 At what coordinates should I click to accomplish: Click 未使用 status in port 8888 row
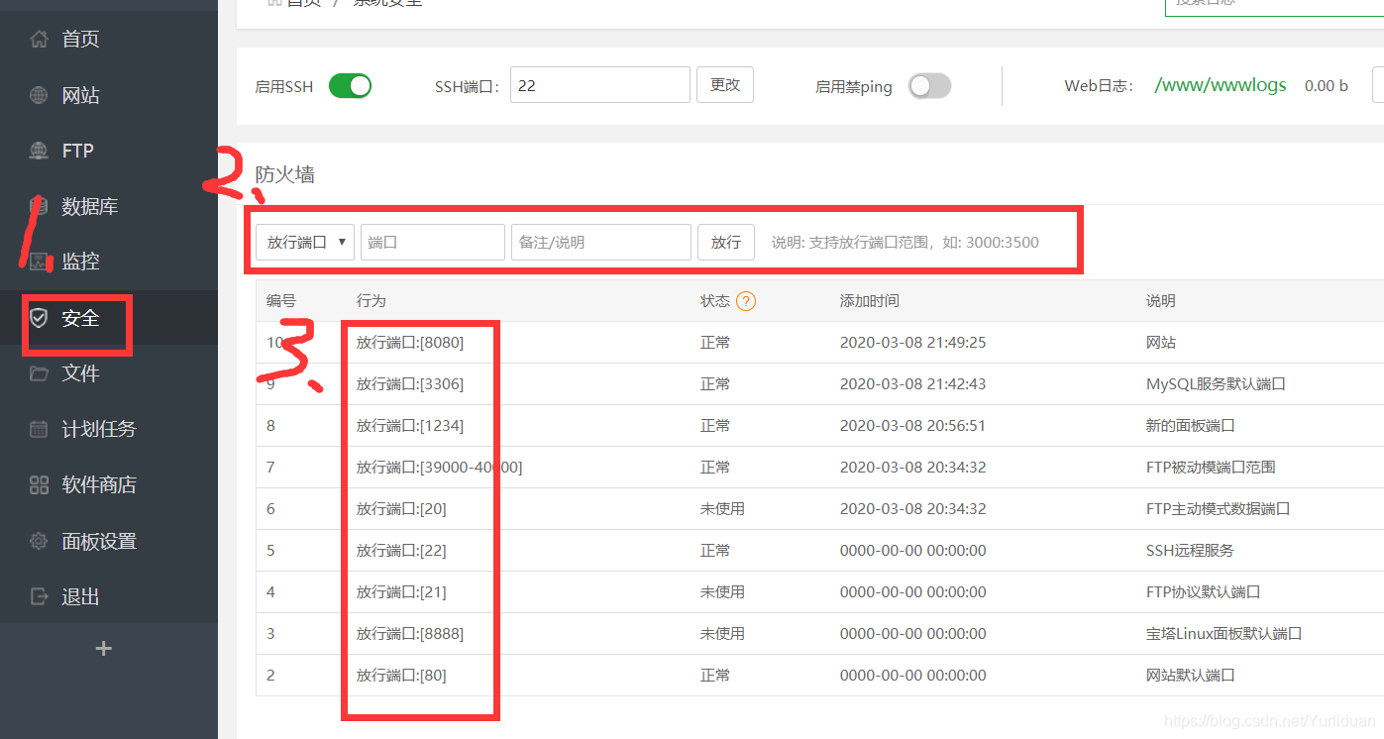(x=722, y=634)
